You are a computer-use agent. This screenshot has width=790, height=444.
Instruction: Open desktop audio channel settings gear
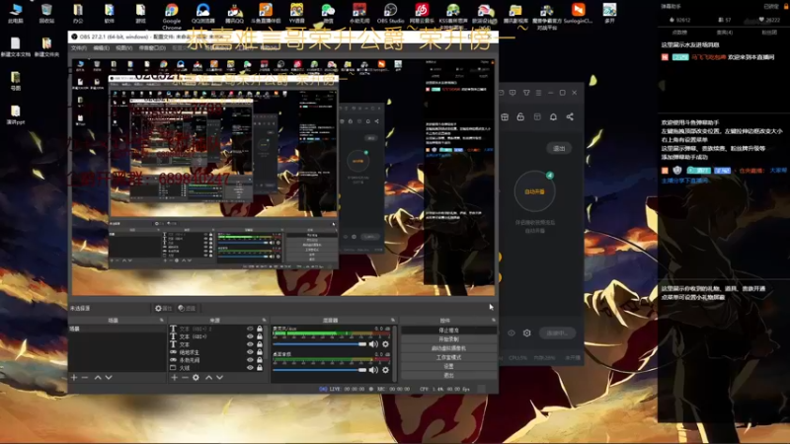pos(385,369)
